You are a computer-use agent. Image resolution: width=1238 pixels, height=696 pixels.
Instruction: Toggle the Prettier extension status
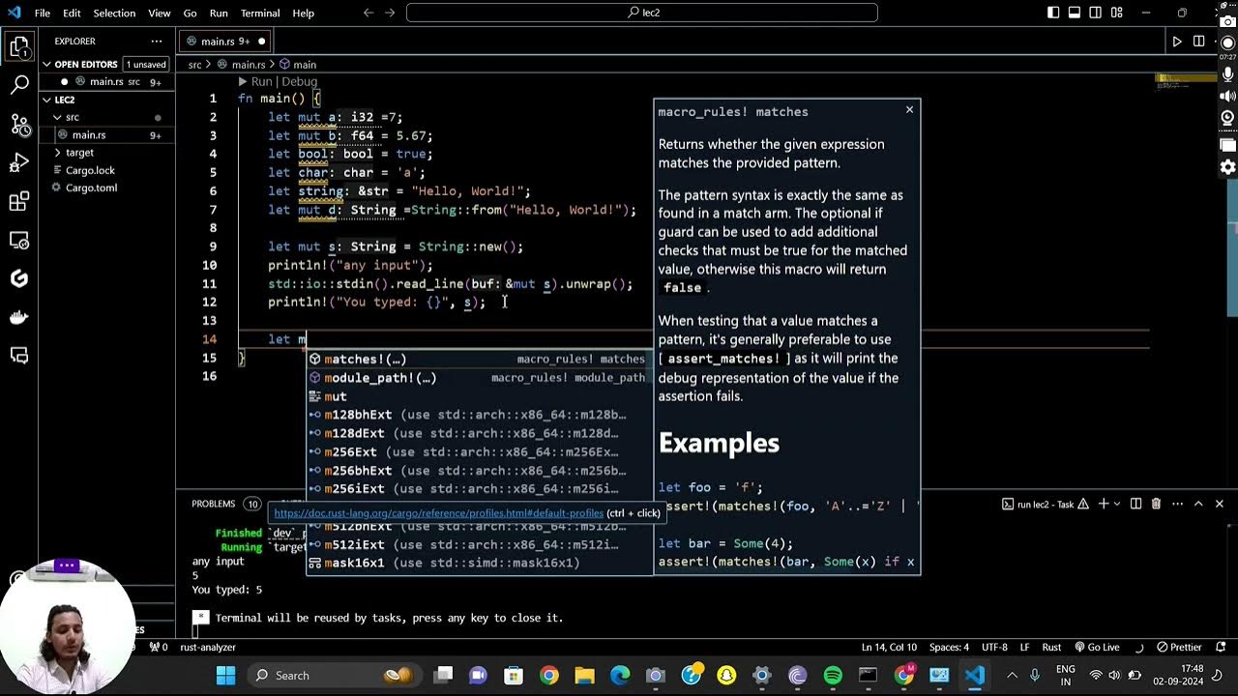1178,648
